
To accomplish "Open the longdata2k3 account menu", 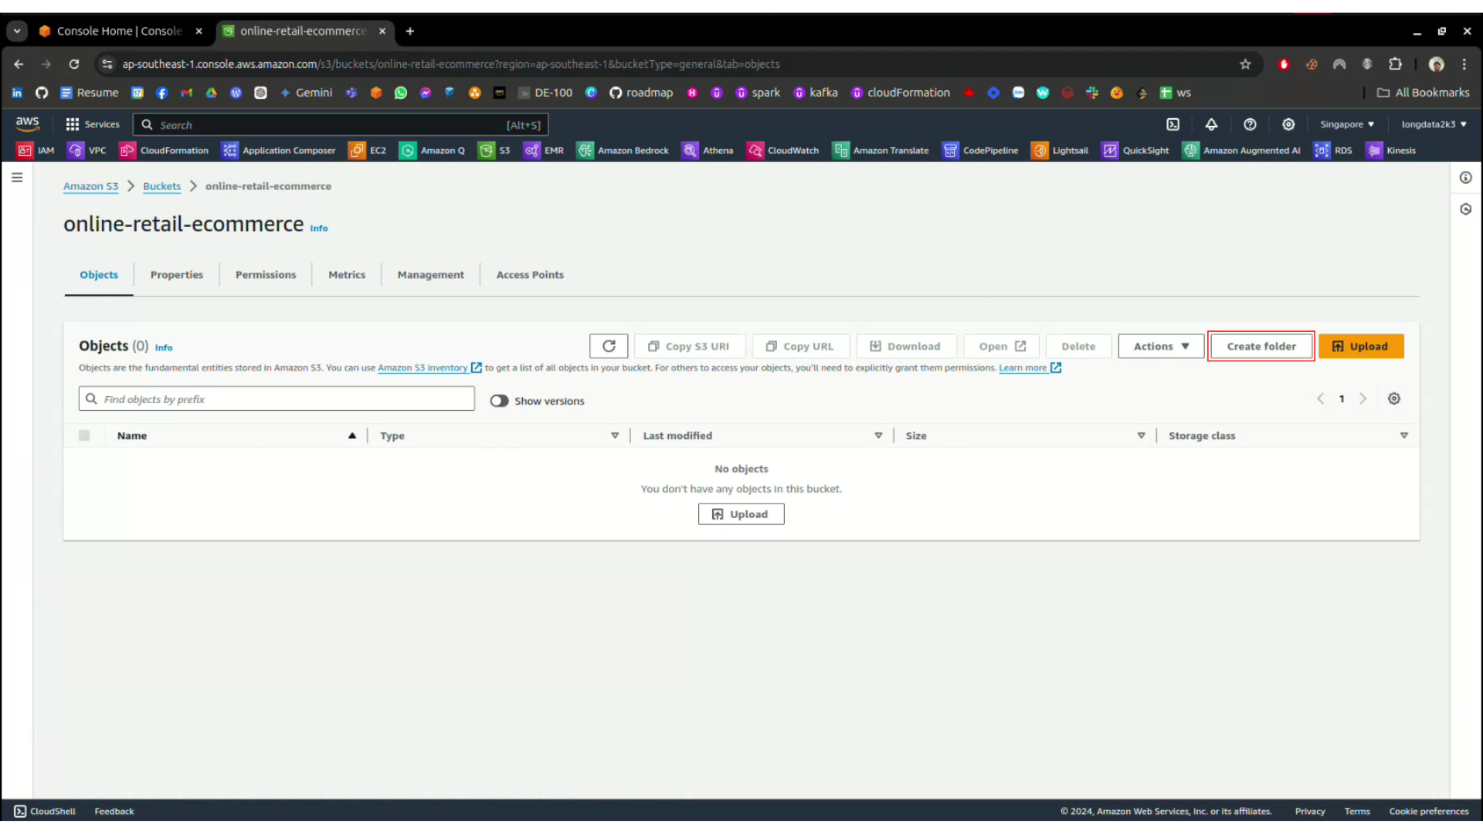I will point(1433,124).
